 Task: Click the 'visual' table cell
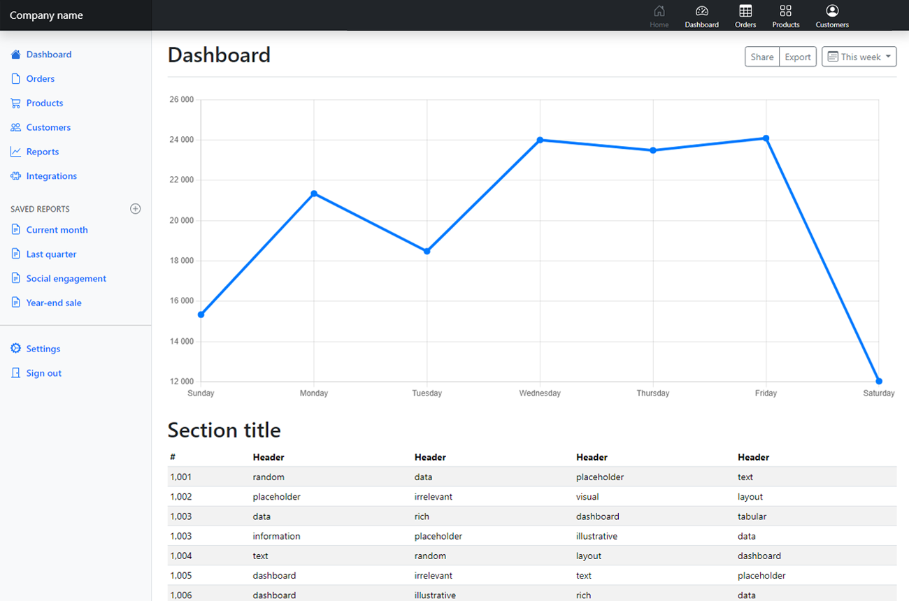(x=587, y=496)
